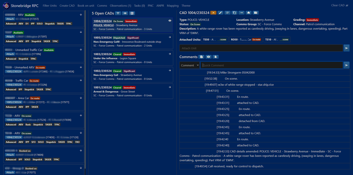Screen dimensions: 353x175
Task: Copy CAD details with the duplicate icon
Action: (234, 13)
